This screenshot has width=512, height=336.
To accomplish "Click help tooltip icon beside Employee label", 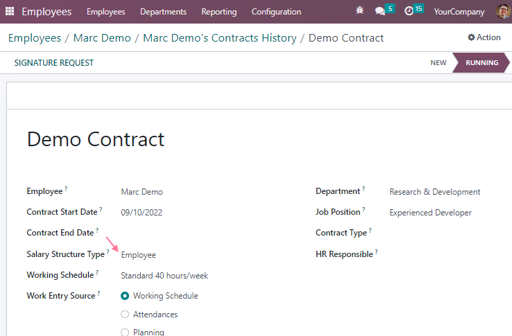I will point(66,188).
